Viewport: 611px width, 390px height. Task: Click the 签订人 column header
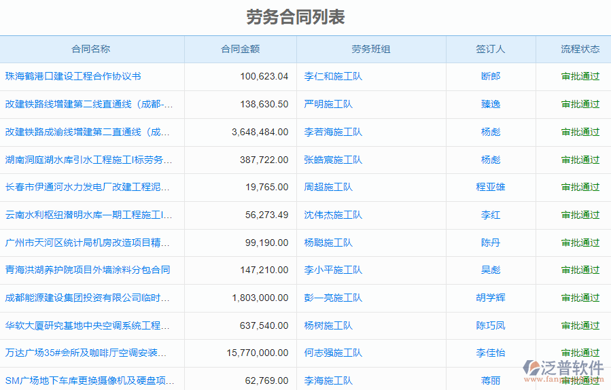[x=491, y=49]
